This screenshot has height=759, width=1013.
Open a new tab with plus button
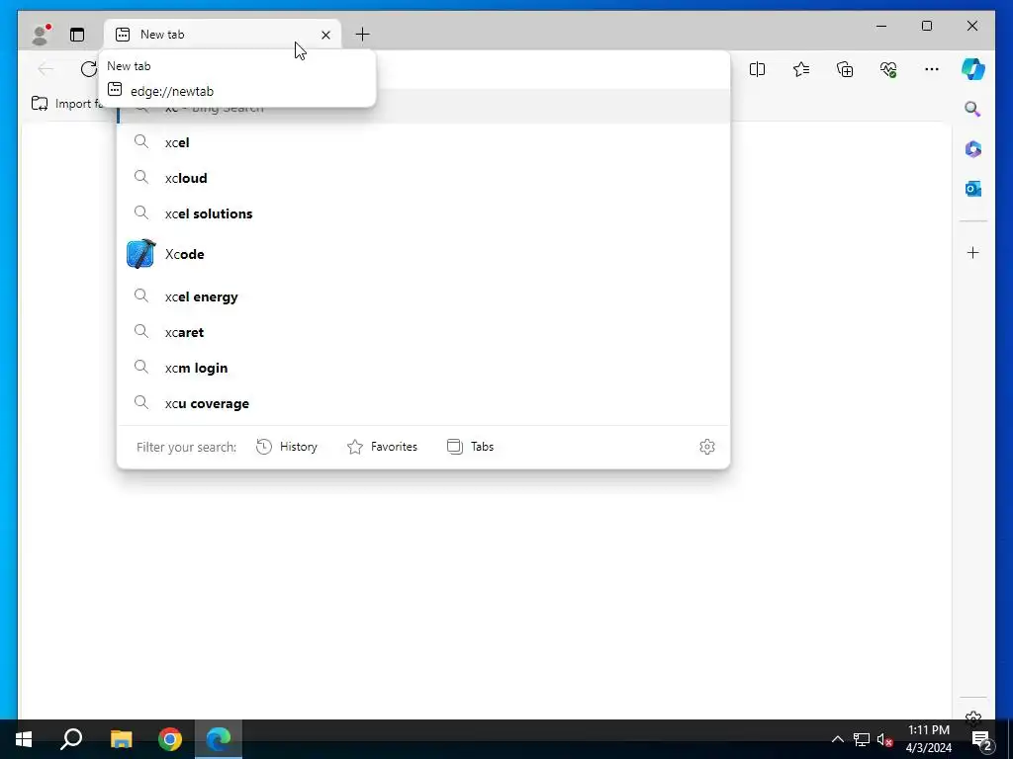point(362,35)
